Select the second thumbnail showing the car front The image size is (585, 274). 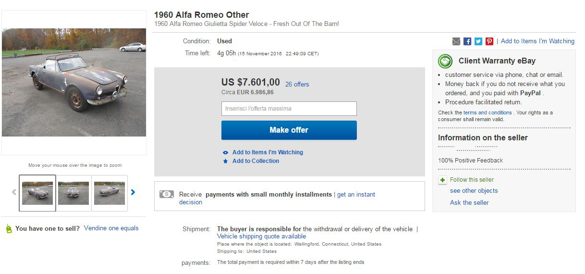click(x=73, y=193)
